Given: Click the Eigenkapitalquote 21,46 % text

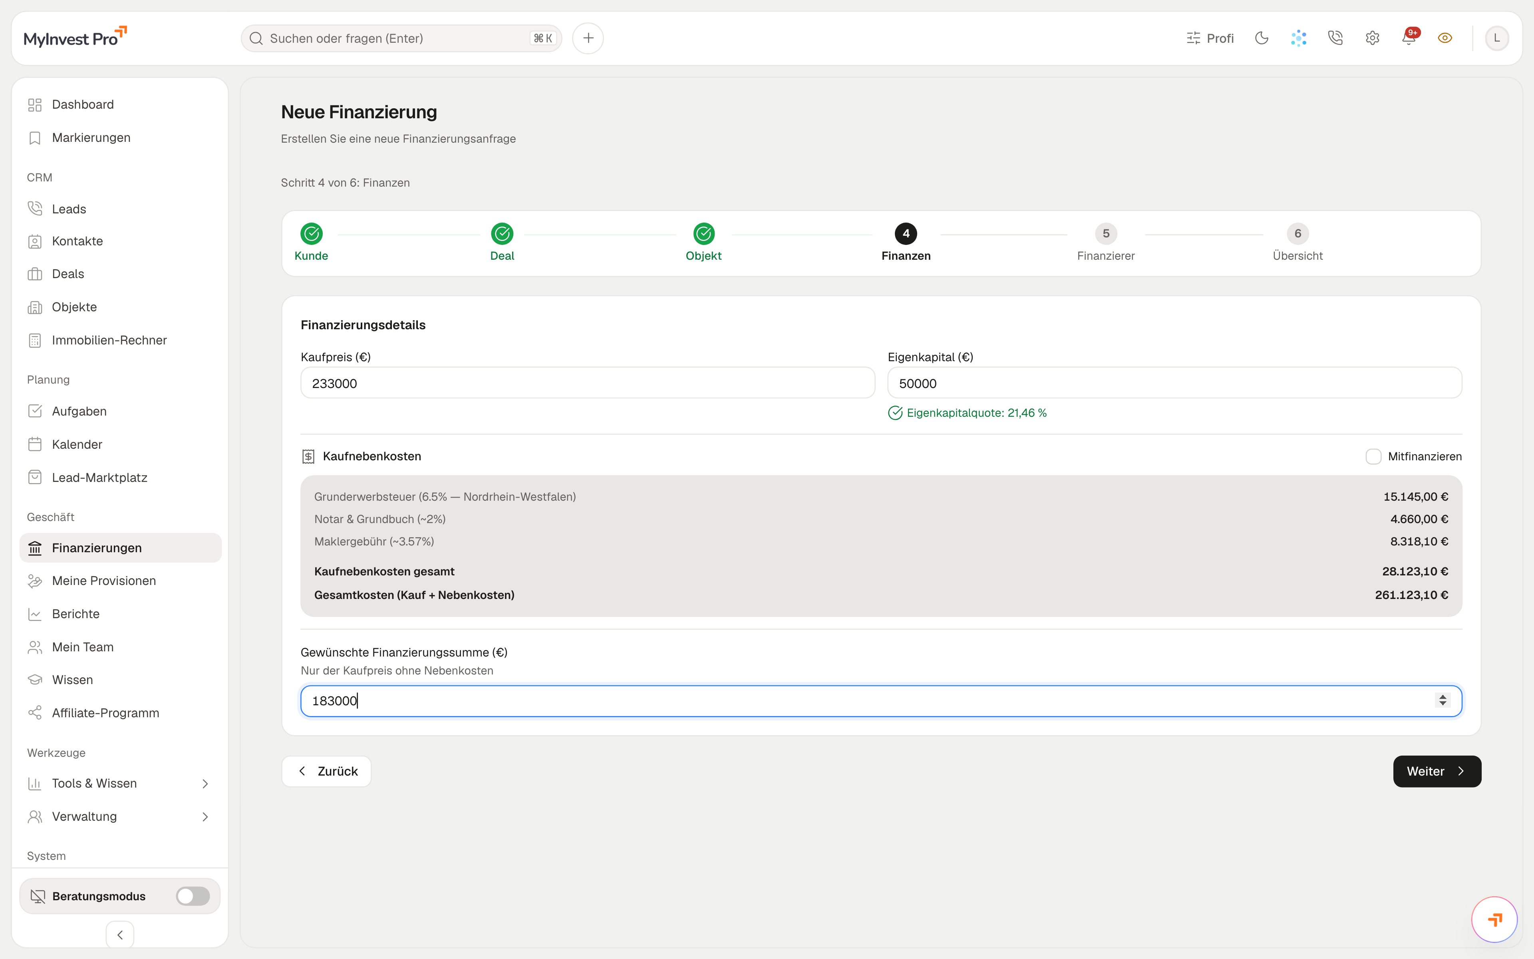Looking at the screenshot, I should [x=976, y=413].
